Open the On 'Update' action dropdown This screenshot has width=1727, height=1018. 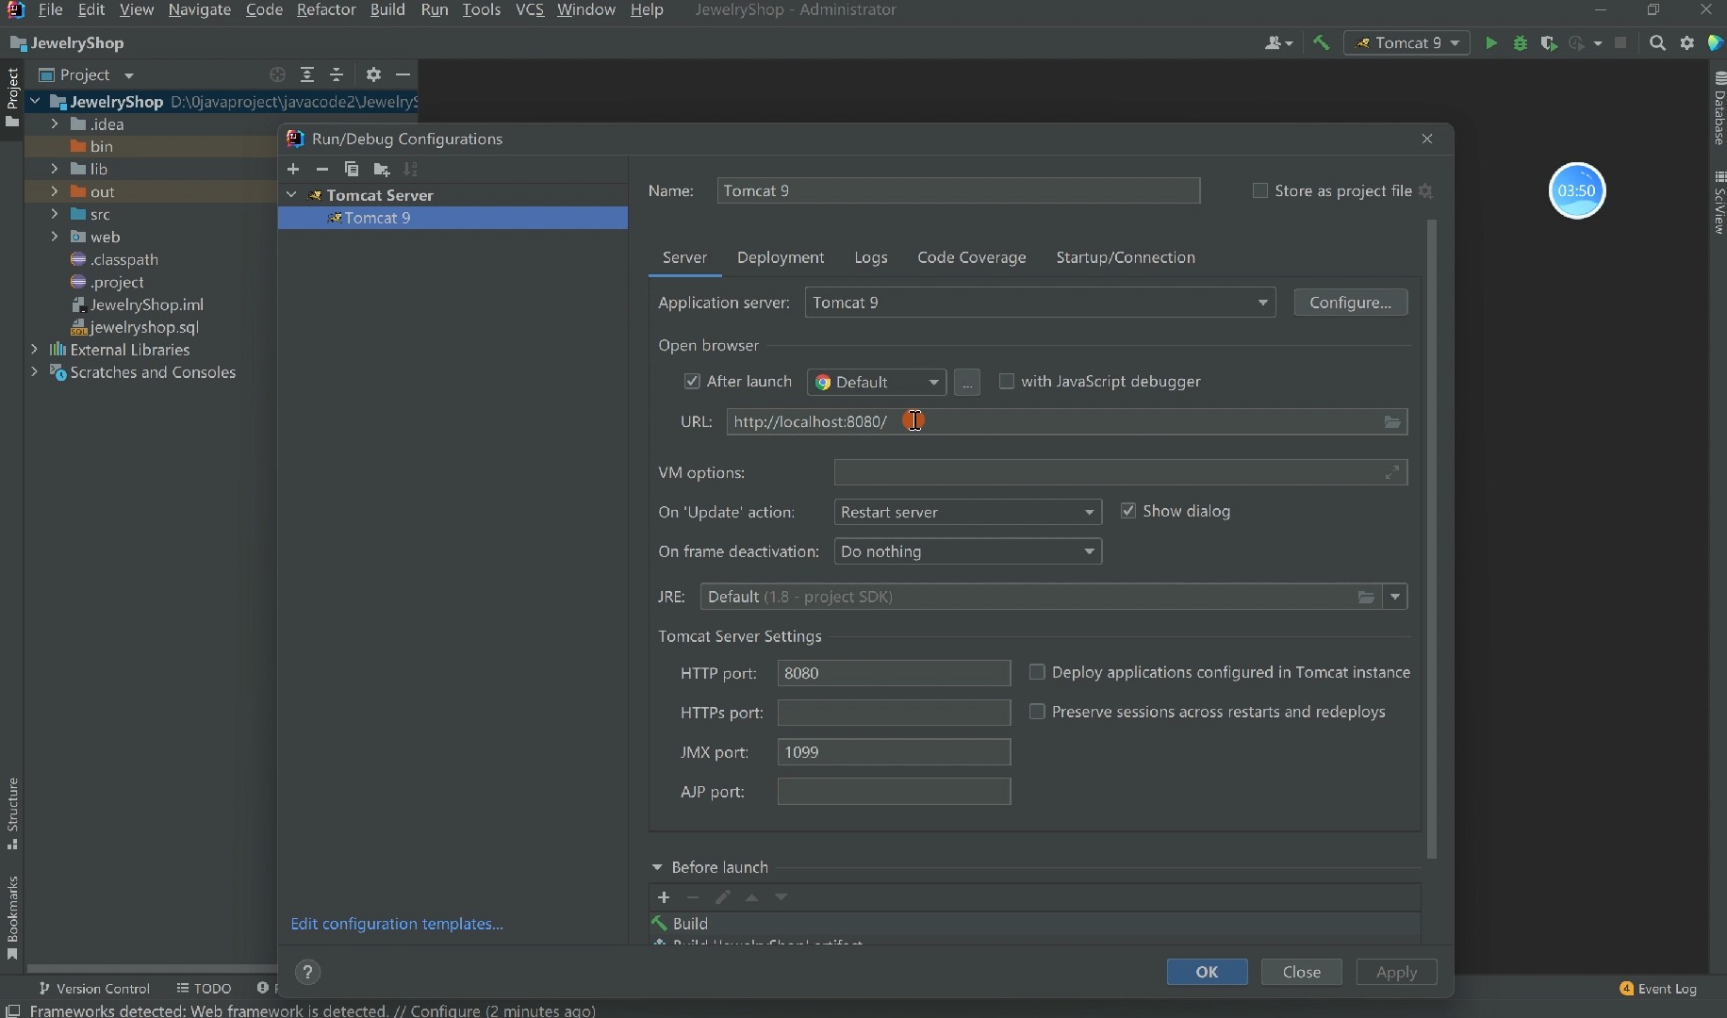(x=968, y=512)
